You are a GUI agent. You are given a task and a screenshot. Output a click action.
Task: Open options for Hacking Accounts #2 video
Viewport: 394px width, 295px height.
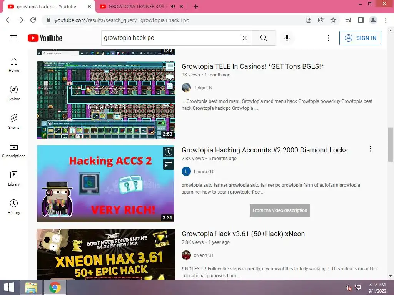(371, 149)
